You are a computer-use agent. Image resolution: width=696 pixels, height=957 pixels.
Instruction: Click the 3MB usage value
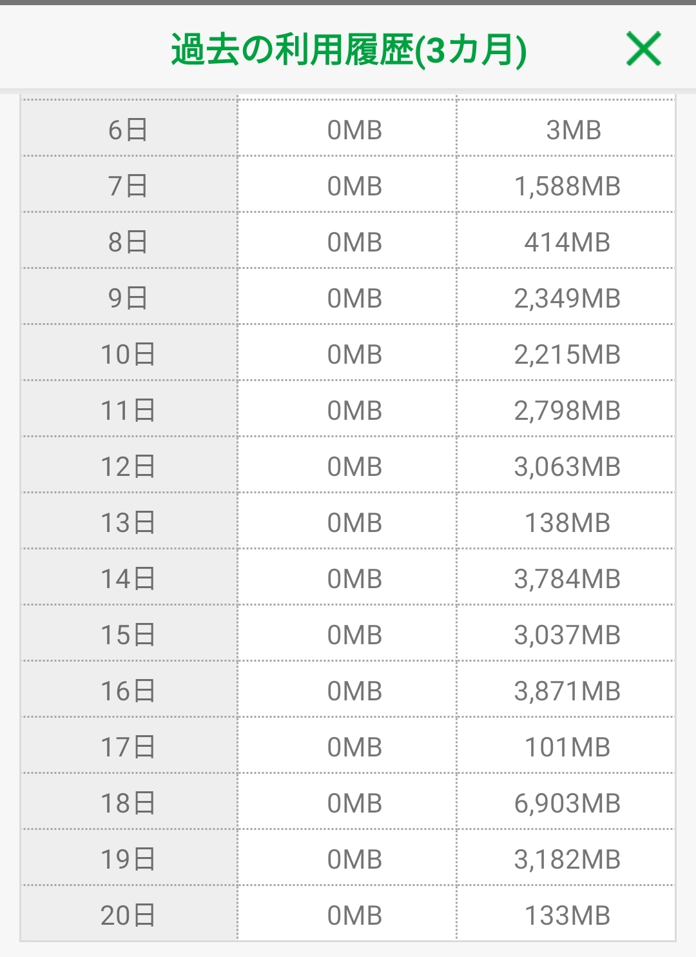pos(573,130)
